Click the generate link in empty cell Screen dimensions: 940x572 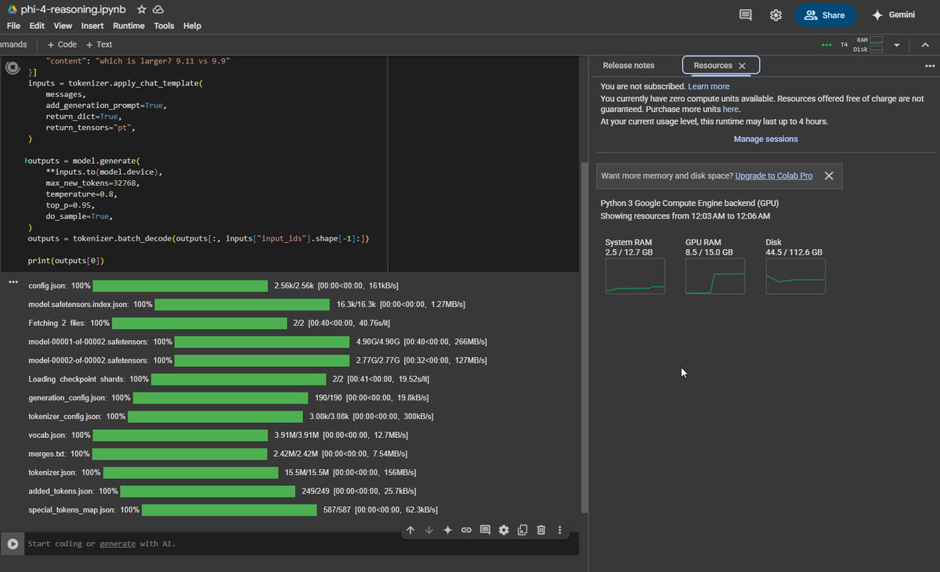point(117,544)
